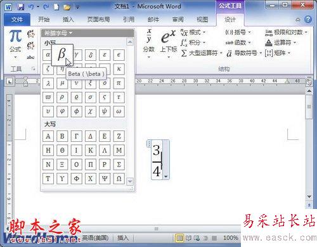Insert uppercase Pi symbol
Viewport: 317px width, 247px height.
91,165
